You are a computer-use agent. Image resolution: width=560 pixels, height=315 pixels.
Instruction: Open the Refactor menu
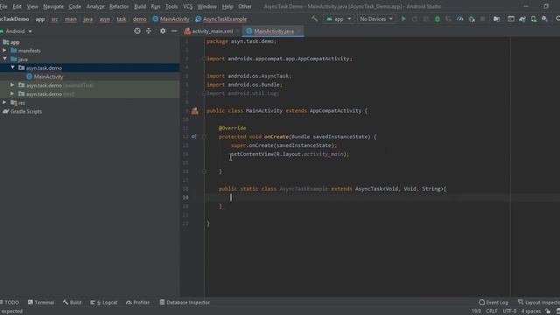(x=119, y=6)
